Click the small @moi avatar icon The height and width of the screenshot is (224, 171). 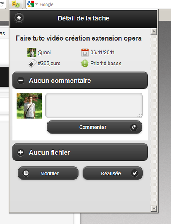pyautogui.click(x=32, y=52)
